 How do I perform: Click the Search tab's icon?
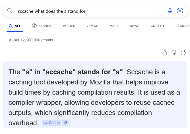point(34,26)
